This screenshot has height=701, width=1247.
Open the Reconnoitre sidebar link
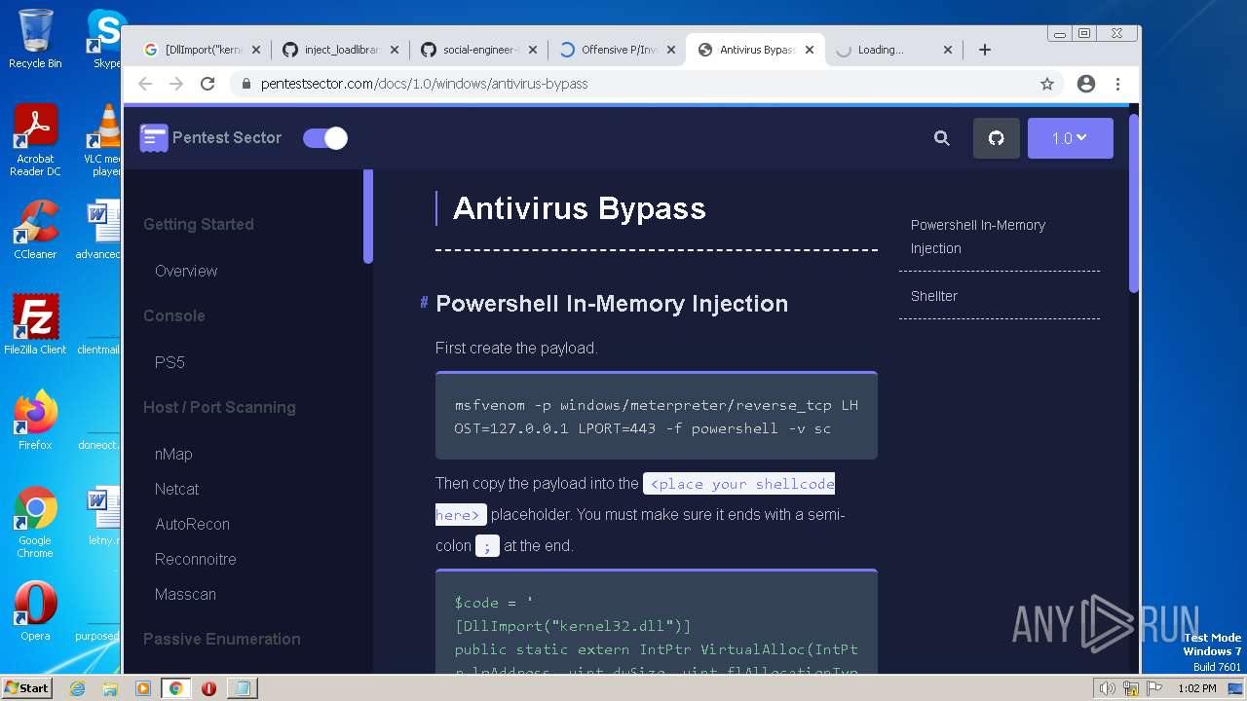pos(195,559)
